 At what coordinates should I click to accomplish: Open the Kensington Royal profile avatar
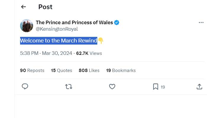click(27, 26)
